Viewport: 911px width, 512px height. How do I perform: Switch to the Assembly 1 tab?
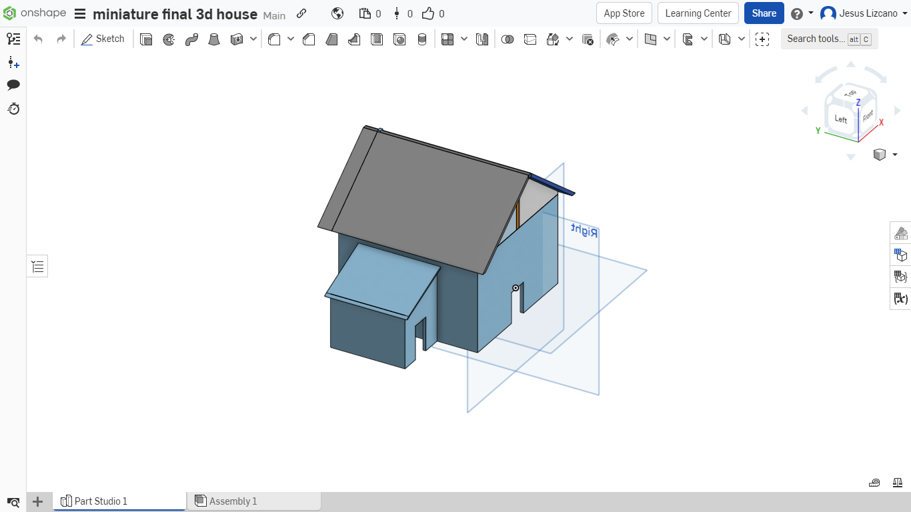click(x=233, y=501)
